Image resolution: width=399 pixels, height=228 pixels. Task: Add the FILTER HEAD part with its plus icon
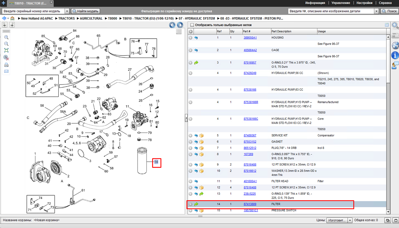click(190, 181)
